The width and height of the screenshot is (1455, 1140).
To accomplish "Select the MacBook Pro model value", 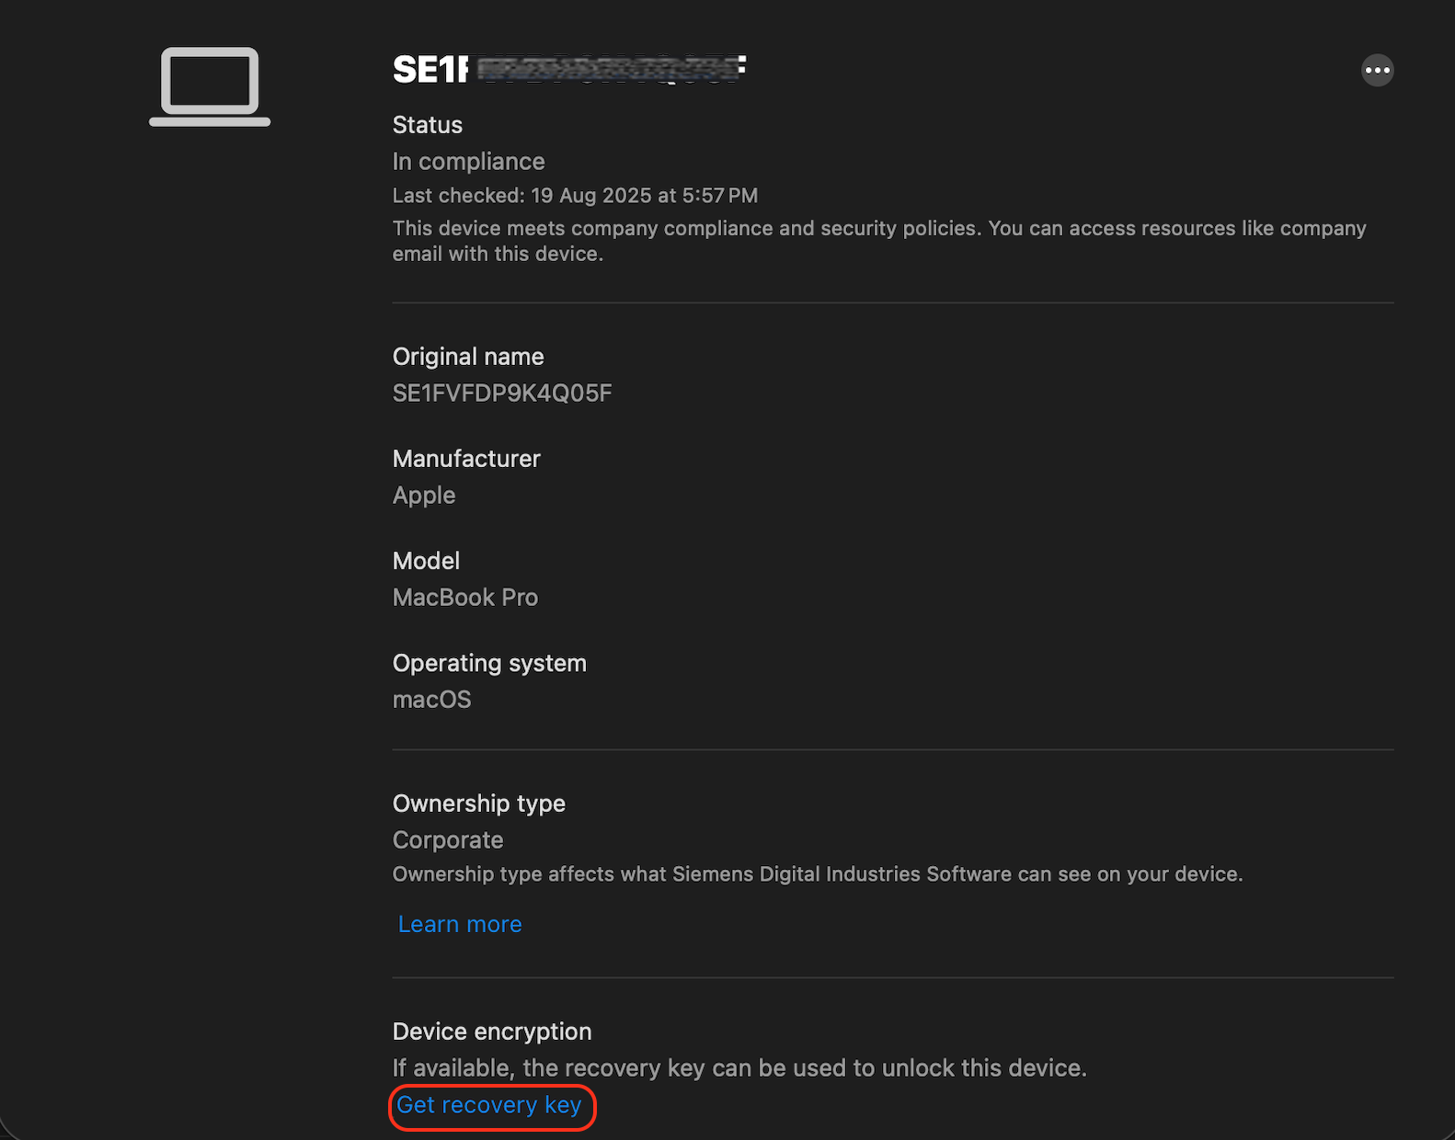I will [465, 598].
